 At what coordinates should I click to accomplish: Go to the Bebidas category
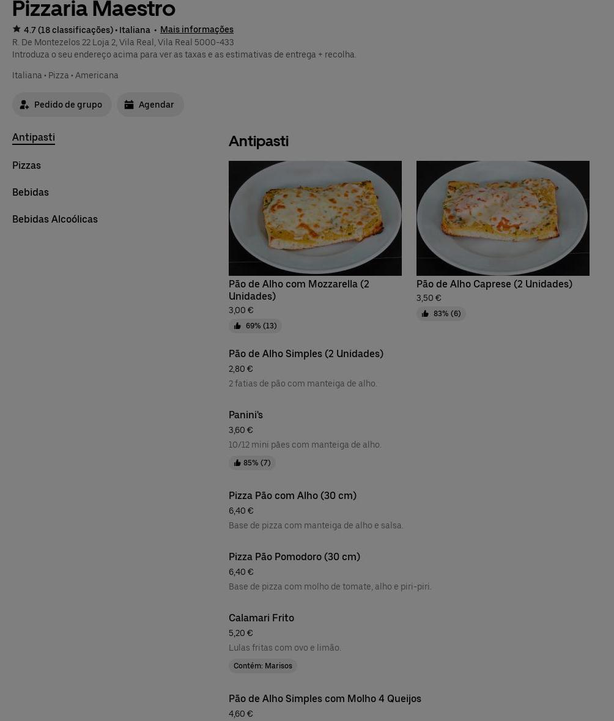click(31, 192)
